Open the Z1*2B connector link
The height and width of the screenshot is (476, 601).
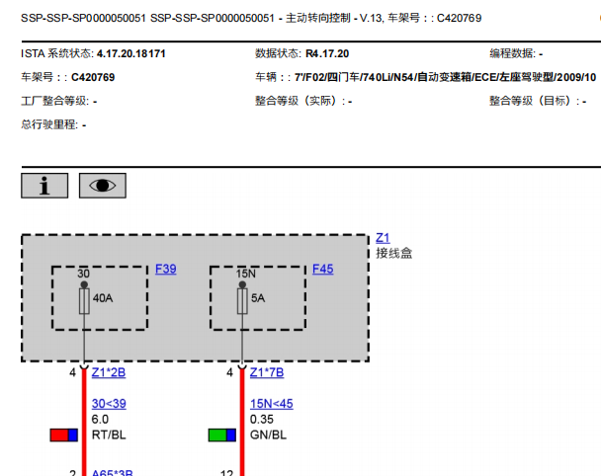click(109, 372)
